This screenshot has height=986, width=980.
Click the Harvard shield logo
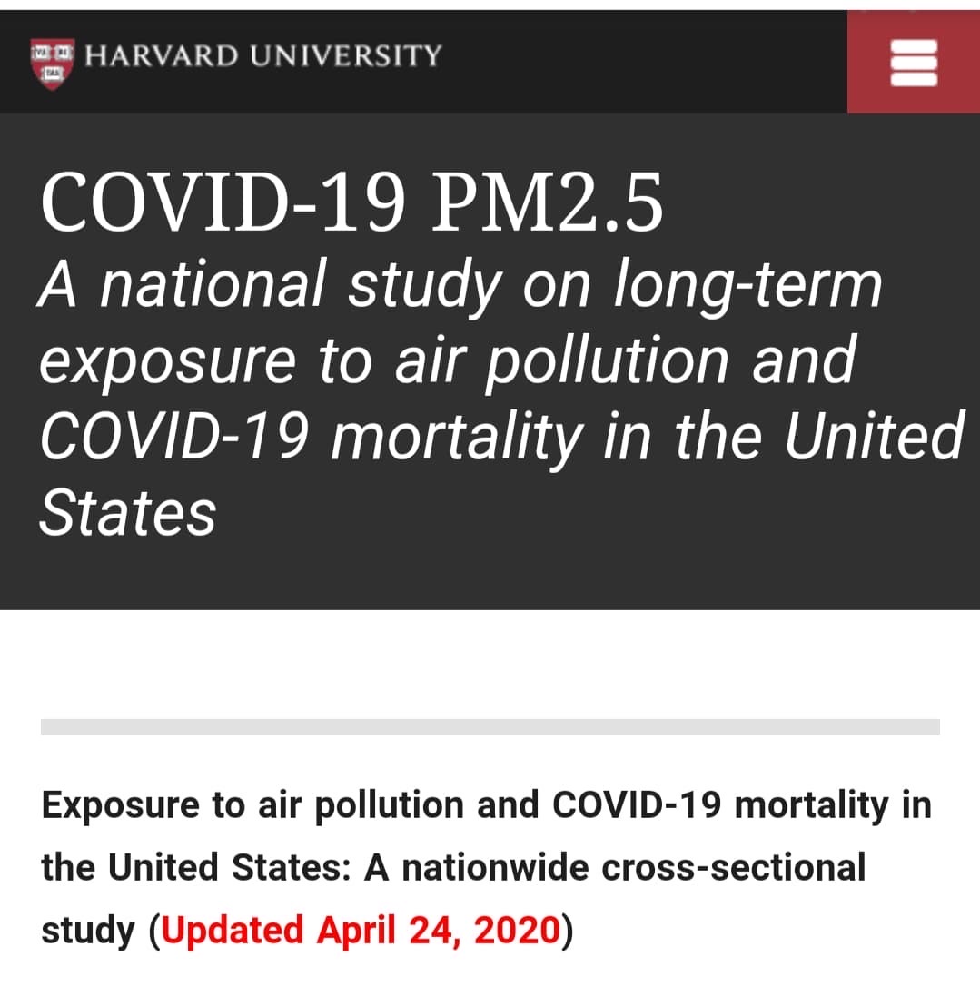(53, 64)
